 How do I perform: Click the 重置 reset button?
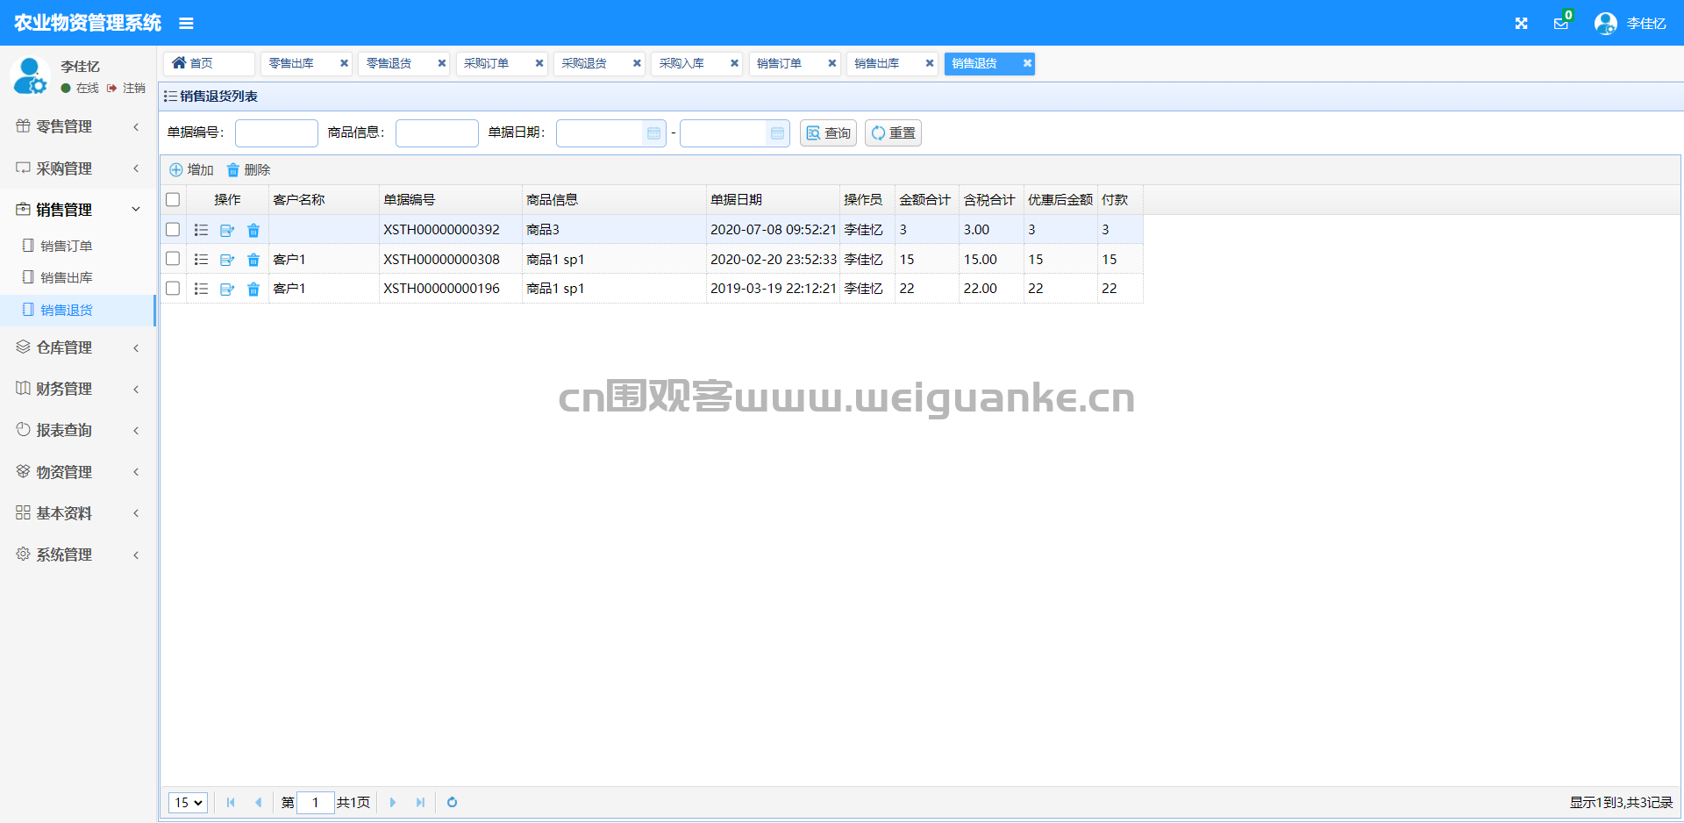pos(893,133)
